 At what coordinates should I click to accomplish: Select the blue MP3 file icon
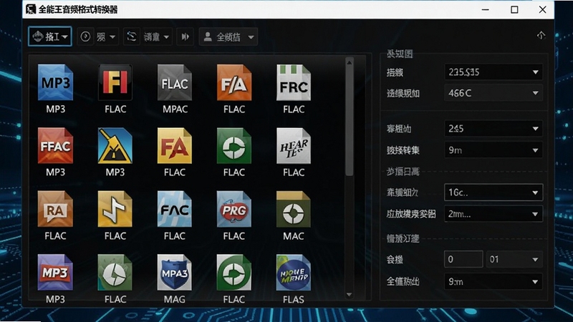tap(55, 82)
